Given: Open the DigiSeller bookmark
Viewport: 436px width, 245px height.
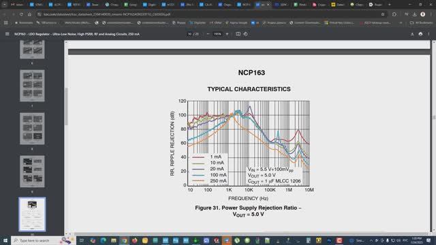Looking at the screenshot, I should coord(198,22).
